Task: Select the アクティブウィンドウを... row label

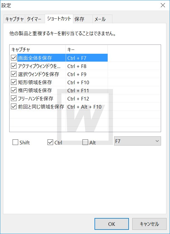Action: coord(39,66)
